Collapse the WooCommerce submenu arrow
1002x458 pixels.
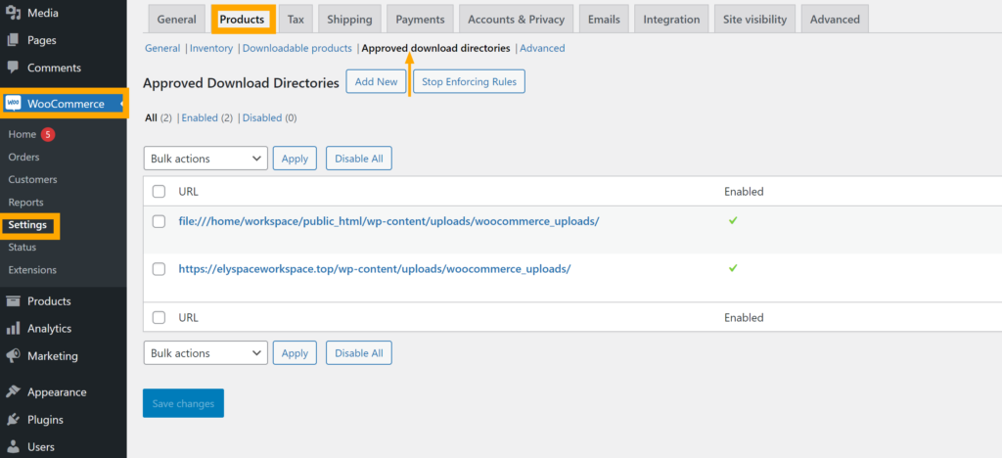[x=118, y=104]
